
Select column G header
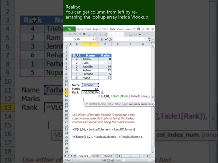(x=143, y=44)
